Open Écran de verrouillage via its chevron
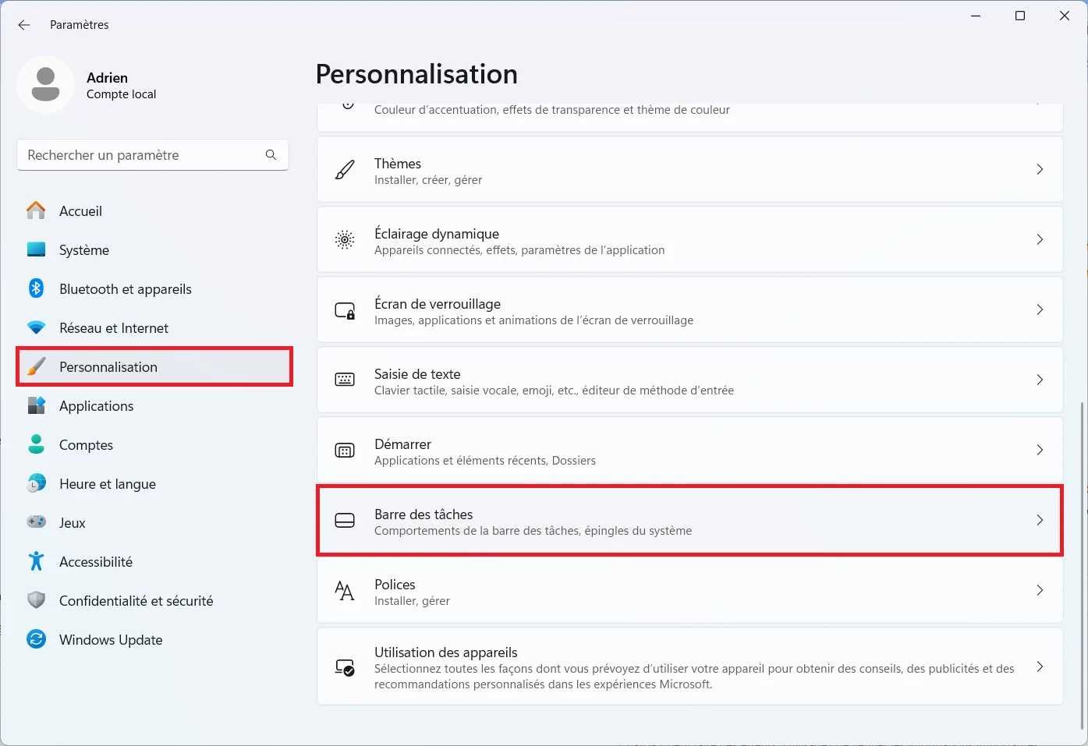This screenshot has height=746, width=1088. pos(1040,309)
